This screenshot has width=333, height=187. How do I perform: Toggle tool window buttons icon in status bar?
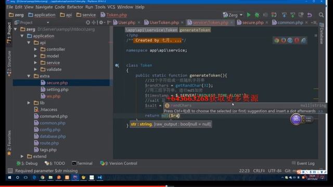pyautogui.click(x=10, y=171)
